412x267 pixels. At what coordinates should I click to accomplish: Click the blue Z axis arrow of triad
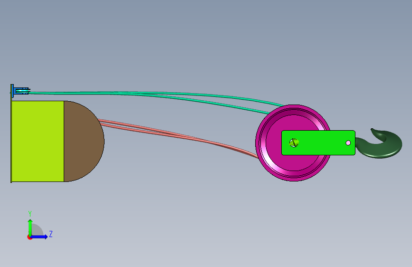[x=39, y=237]
